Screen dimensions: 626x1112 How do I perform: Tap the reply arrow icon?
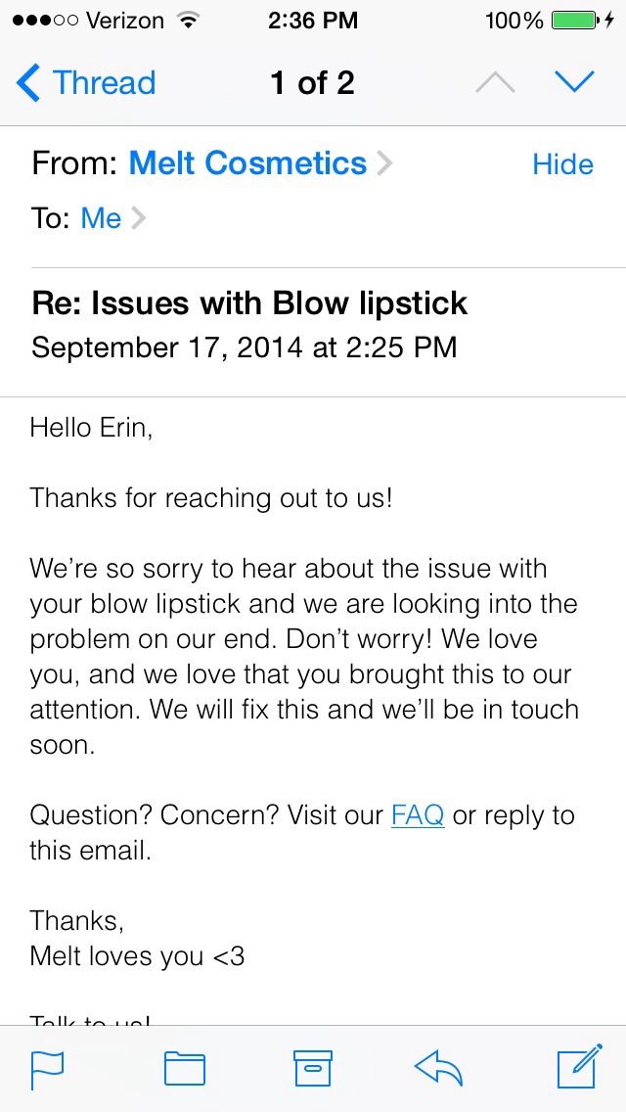[439, 1067]
